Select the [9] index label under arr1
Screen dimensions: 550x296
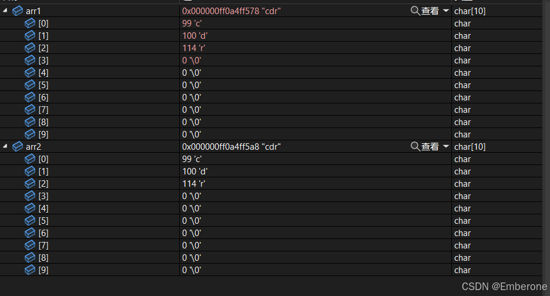pyautogui.click(x=43, y=134)
